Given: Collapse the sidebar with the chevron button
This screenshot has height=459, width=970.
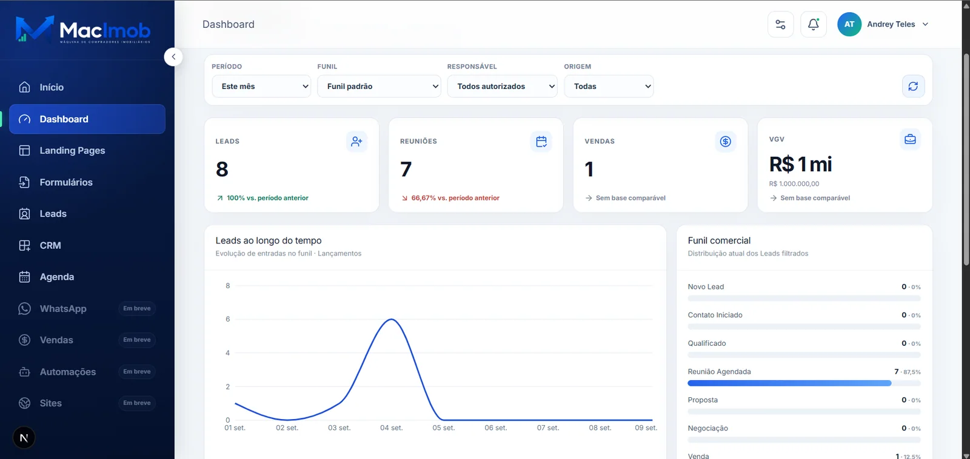Looking at the screenshot, I should coord(173,57).
